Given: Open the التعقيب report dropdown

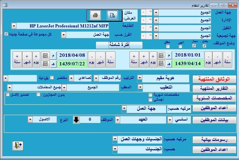Looking at the screenshot, I should (x=140, y=87).
